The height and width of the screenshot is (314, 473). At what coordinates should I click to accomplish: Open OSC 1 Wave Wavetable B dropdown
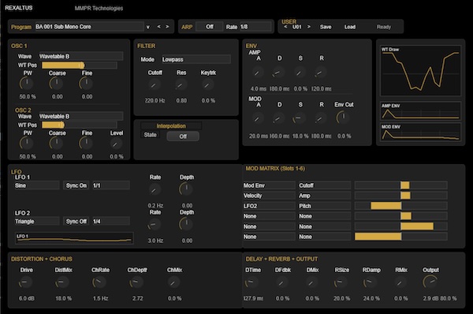pyautogui.click(x=81, y=56)
